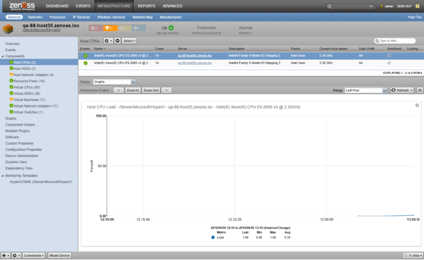This screenshot has width=424, height=260.
Task: Open server link in selected CPU row
Action: (x=195, y=56)
